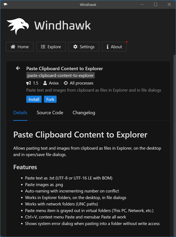Open the Explore mods button
This screenshot has width=176, height=237.
coord(51,47)
